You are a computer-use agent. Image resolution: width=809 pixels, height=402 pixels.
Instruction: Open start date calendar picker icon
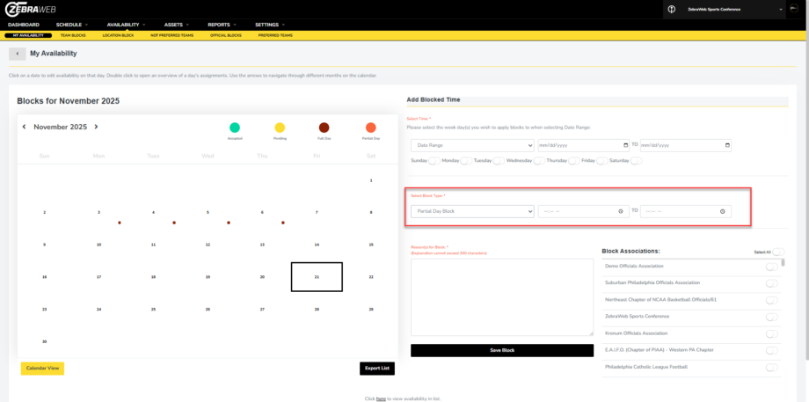(625, 145)
